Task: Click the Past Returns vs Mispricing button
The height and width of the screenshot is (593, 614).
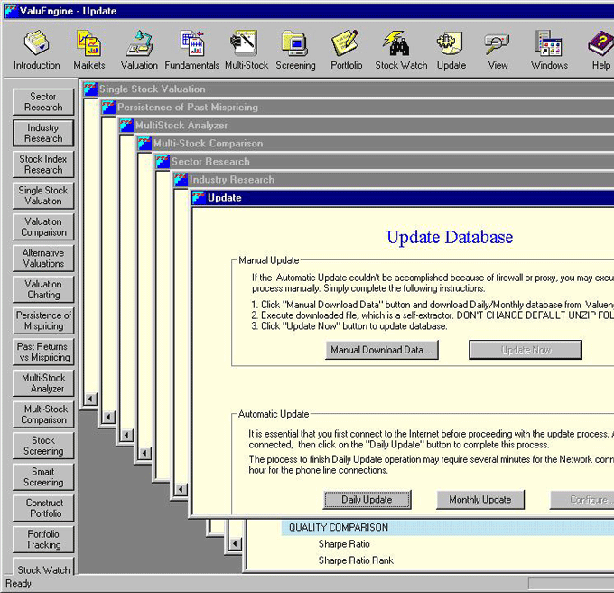Action: coord(43,352)
